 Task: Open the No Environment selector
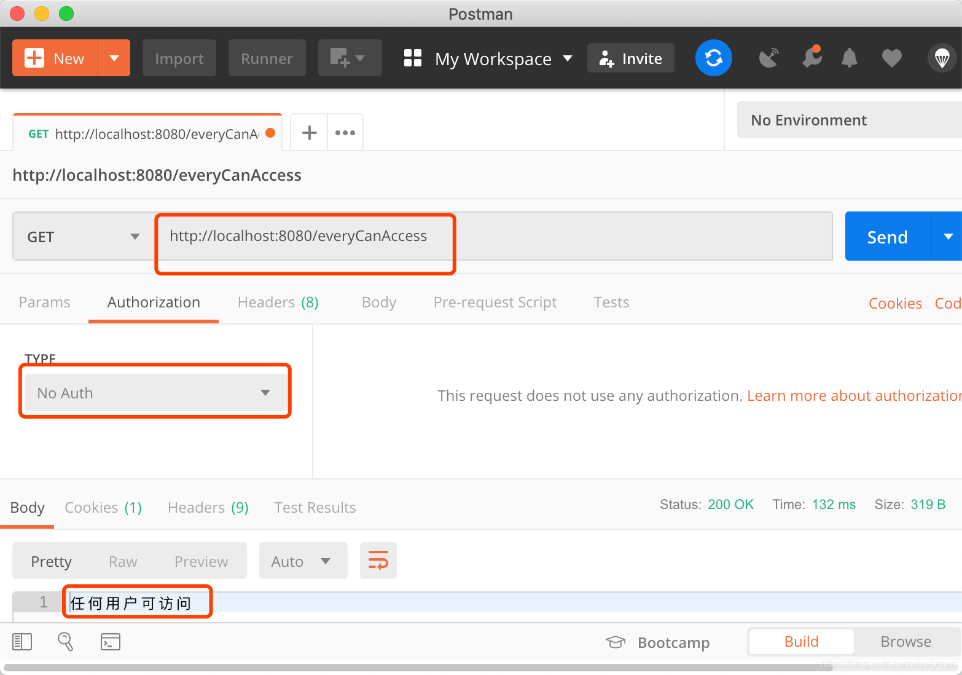pyautogui.click(x=850, y=120)
